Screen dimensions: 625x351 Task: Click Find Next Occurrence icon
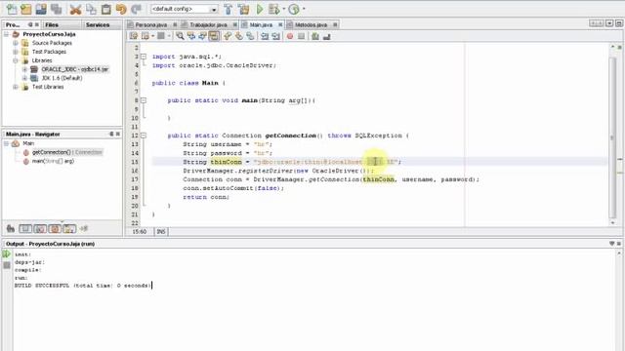tap(202, 36)
